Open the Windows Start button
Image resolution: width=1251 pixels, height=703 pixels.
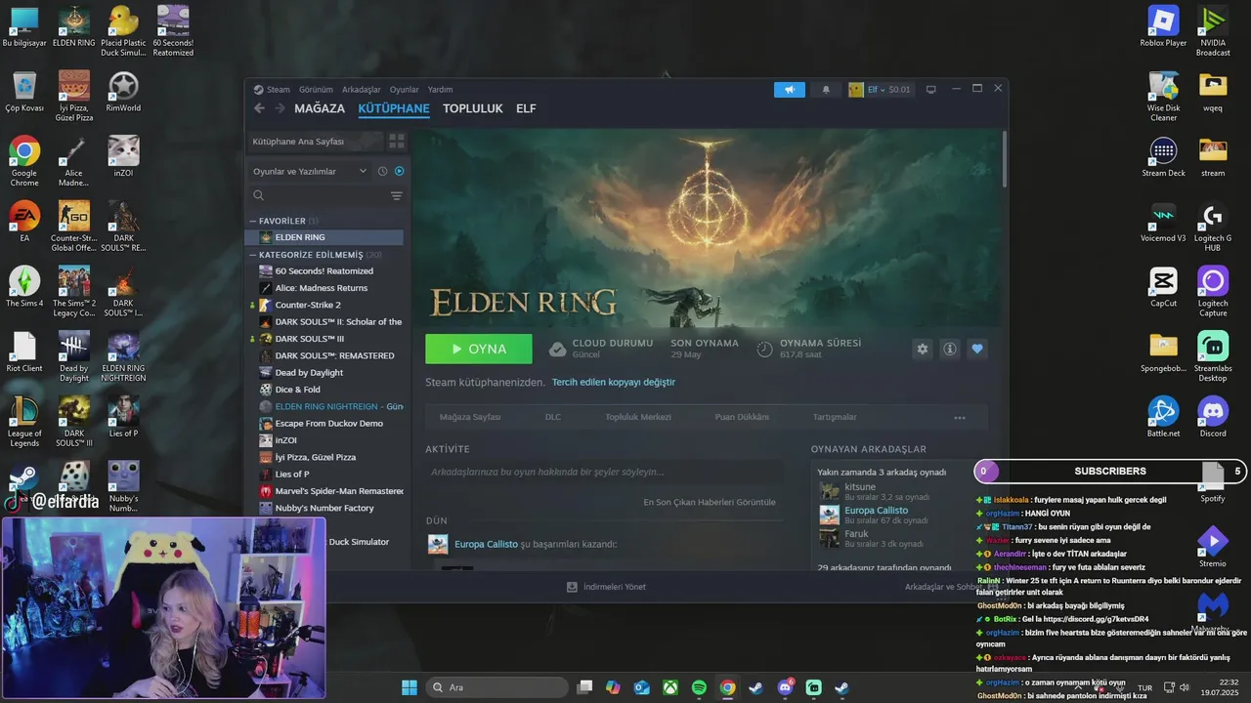[410, 687]
